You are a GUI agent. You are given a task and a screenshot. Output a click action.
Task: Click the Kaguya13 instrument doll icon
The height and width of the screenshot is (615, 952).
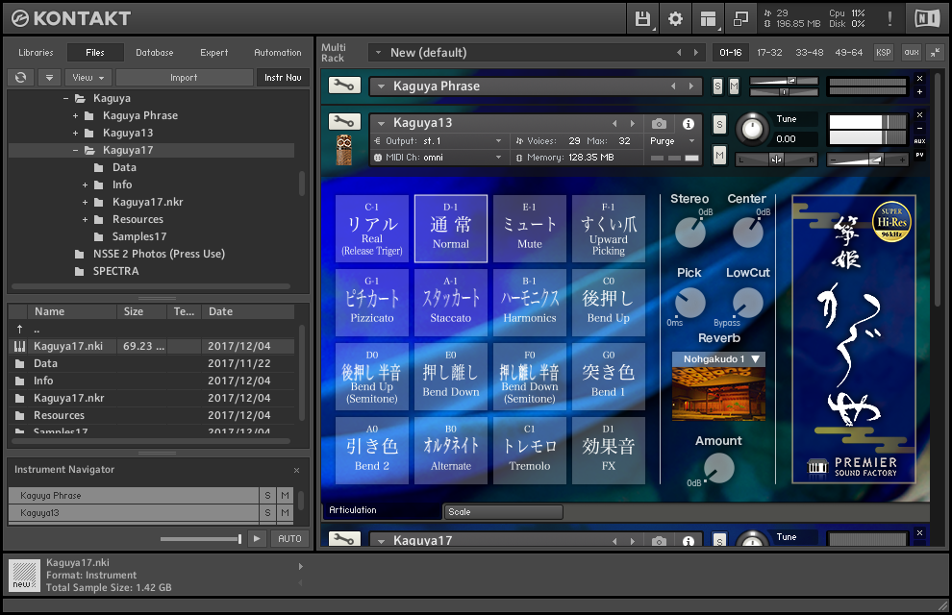tap(343, 150)
